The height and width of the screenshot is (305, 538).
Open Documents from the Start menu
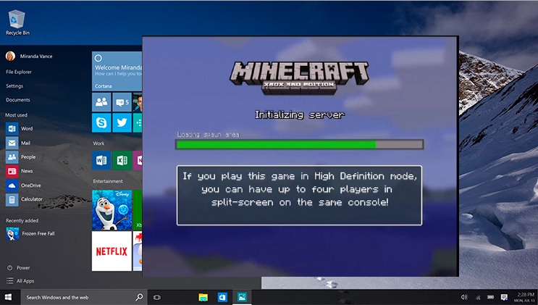pyautogui.click(x=18, y=100)
